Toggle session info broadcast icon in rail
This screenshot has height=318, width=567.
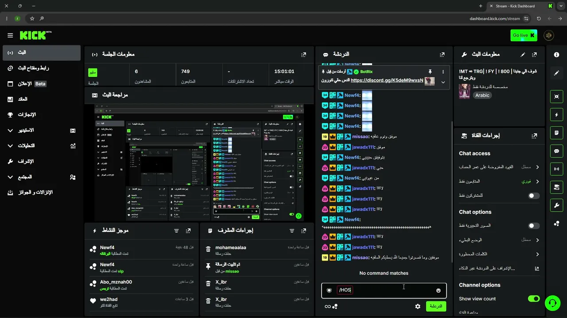point(556,169)
